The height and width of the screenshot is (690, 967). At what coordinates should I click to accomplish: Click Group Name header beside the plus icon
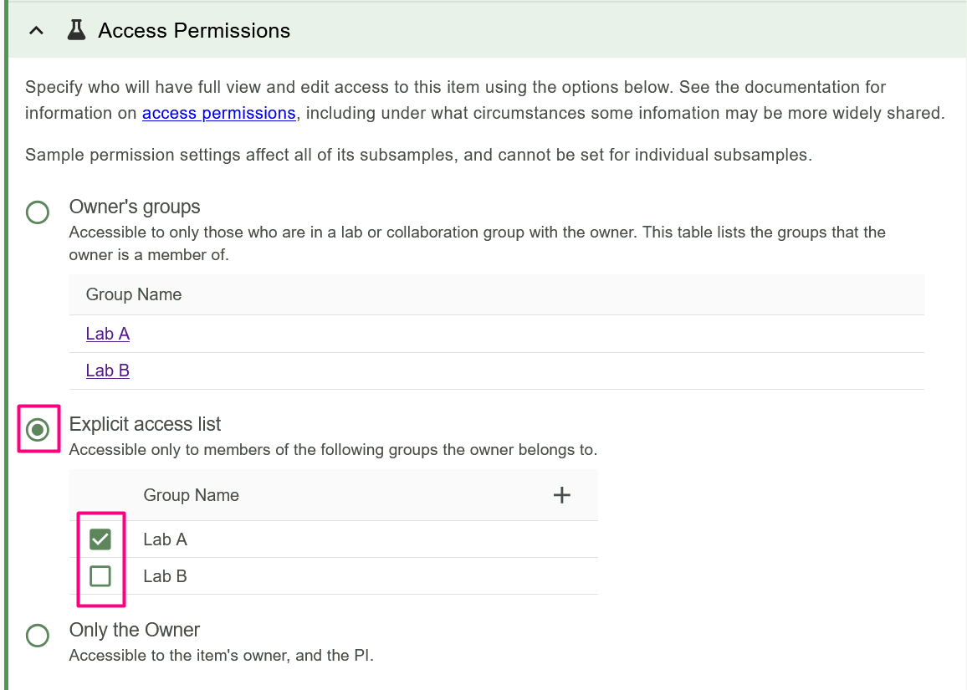[x=192, y=495]
